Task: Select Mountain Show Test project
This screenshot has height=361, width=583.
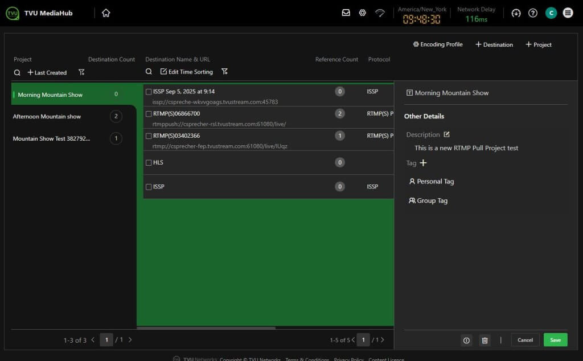Action: tap(52, 138)
